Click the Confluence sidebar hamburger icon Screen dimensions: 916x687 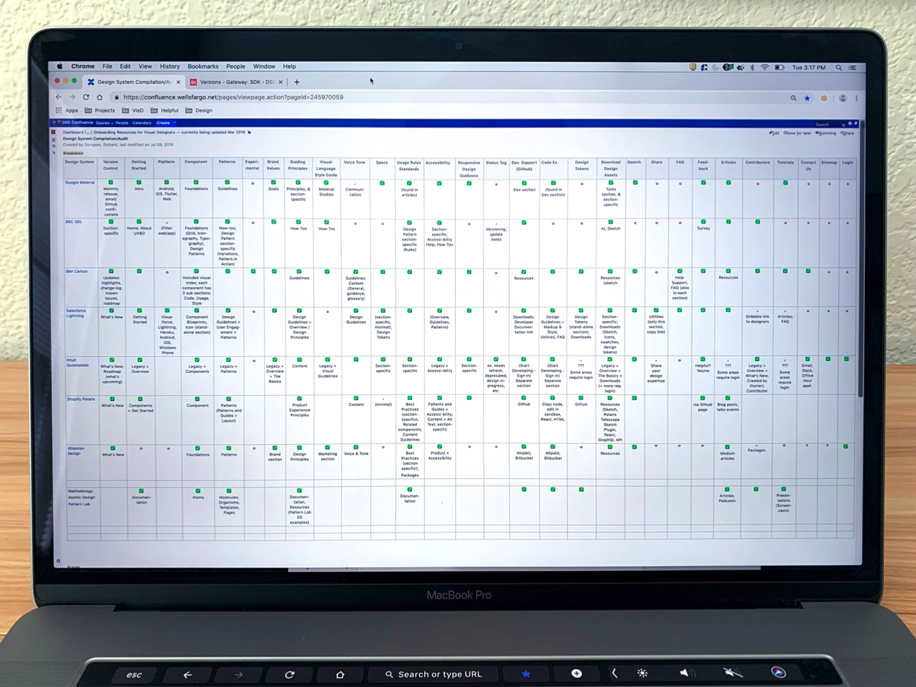tap(54, 123)
